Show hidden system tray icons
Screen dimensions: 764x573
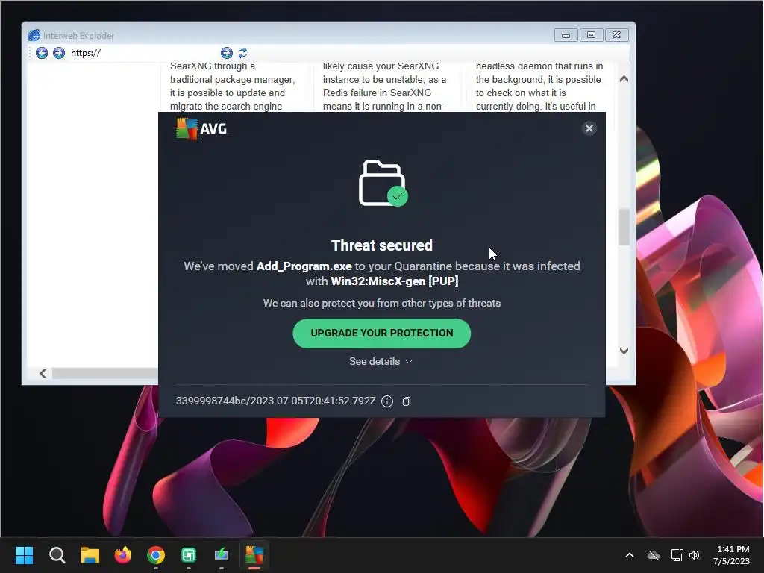click(630, 555)
